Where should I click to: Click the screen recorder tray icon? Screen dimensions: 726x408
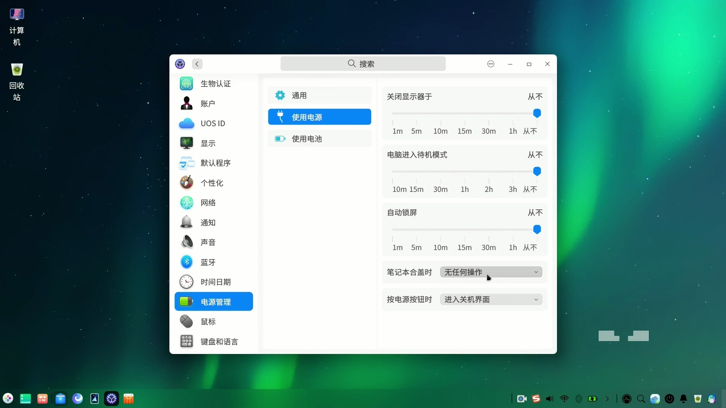522,399
